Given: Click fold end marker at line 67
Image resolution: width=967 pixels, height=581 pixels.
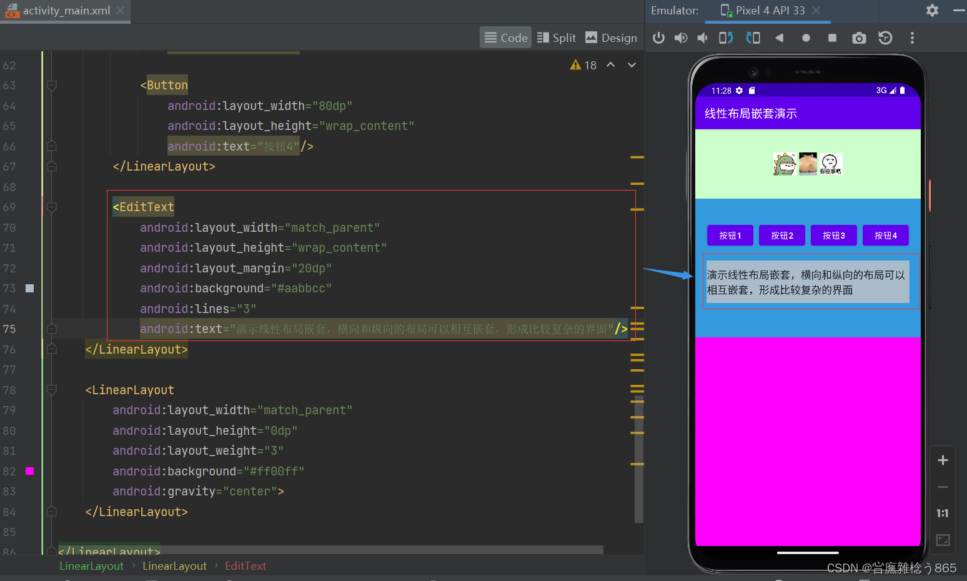Looking at the screenshot, I should point(52,166).
